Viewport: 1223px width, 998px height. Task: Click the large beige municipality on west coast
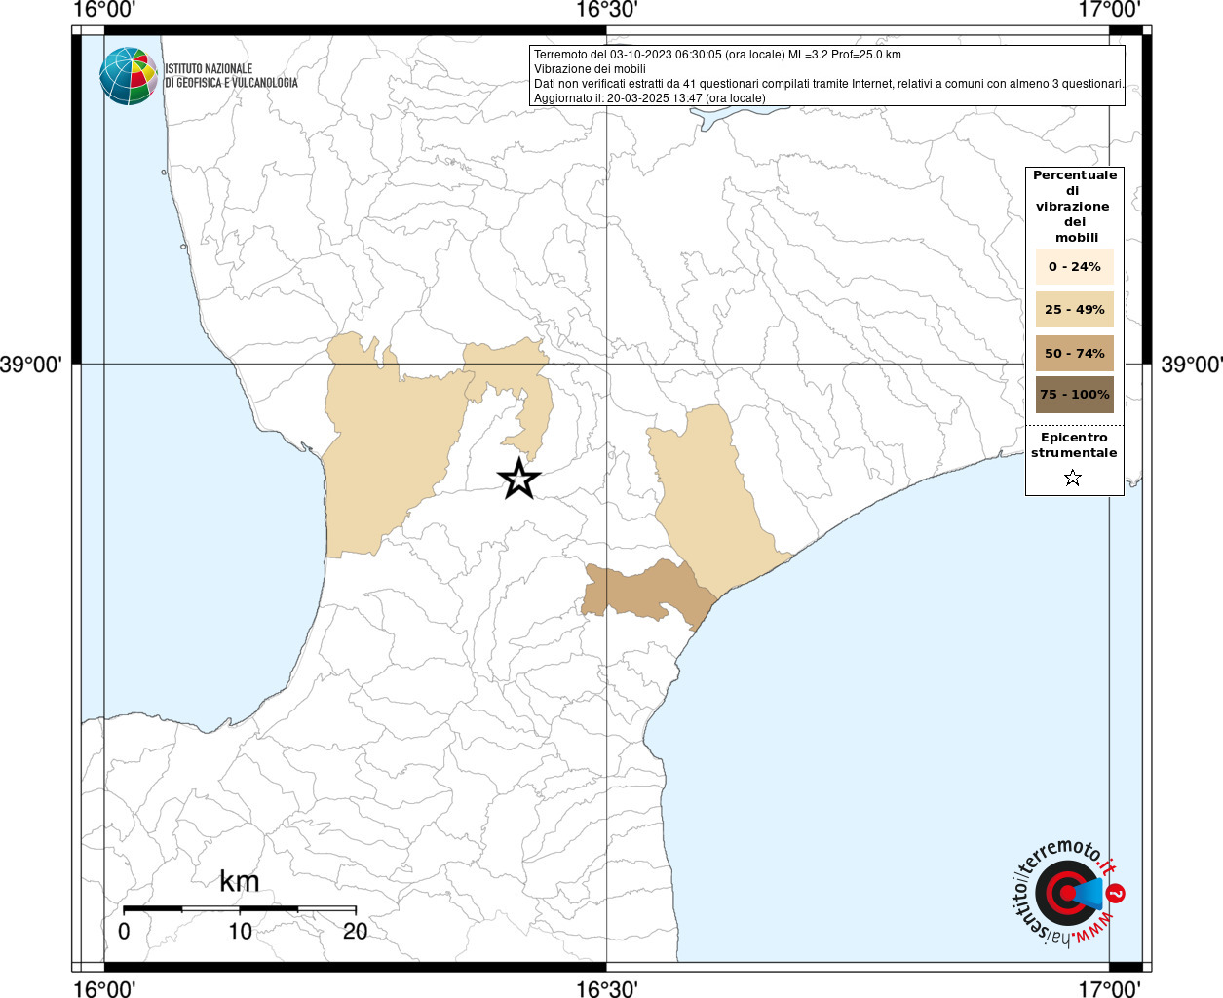click(385, 446)
